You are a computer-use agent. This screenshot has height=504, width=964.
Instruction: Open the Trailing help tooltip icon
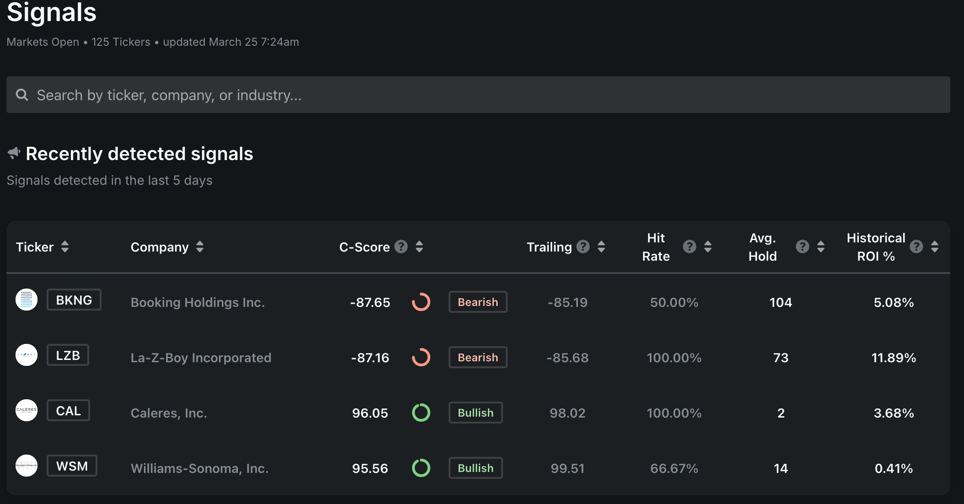(583, 247)
